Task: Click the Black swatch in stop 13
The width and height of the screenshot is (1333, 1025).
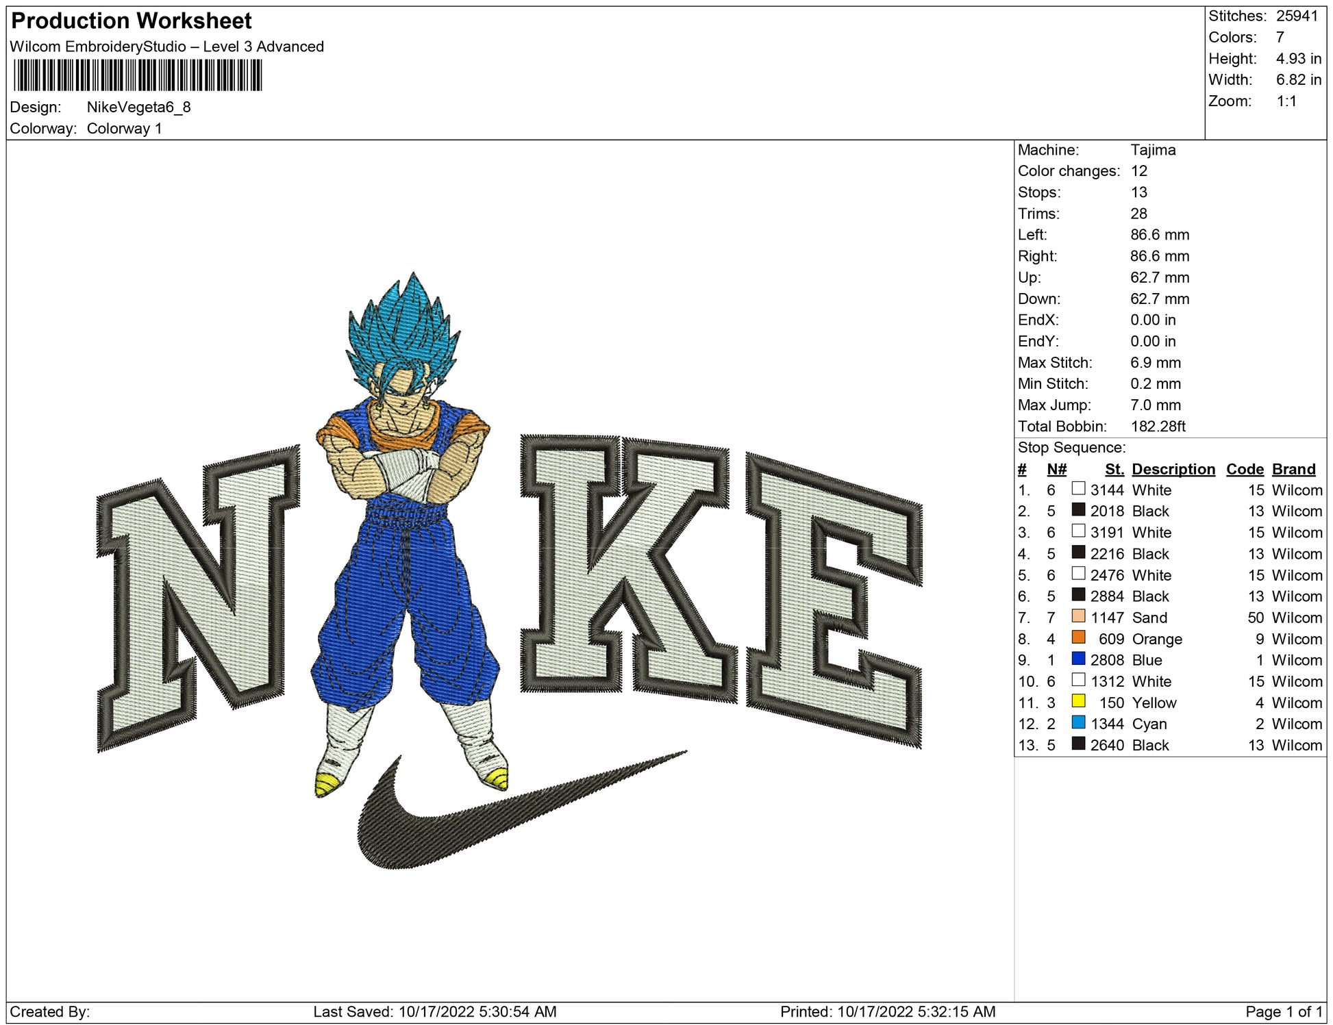Action: click(1078, 744)
